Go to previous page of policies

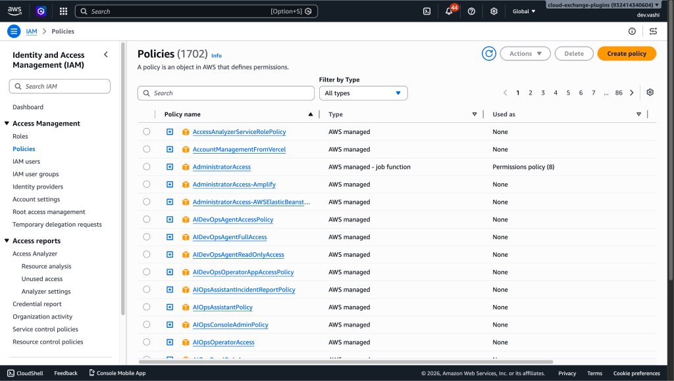[x=505, y=93]
